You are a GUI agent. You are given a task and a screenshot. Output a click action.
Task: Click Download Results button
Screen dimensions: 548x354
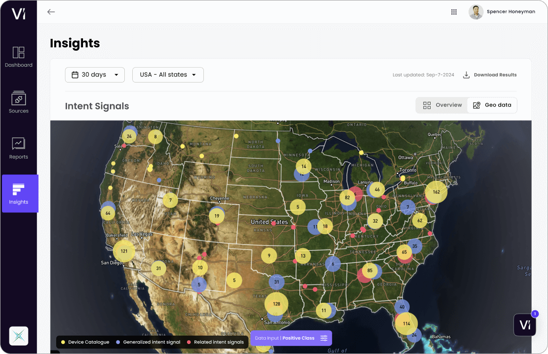(490, 75)
